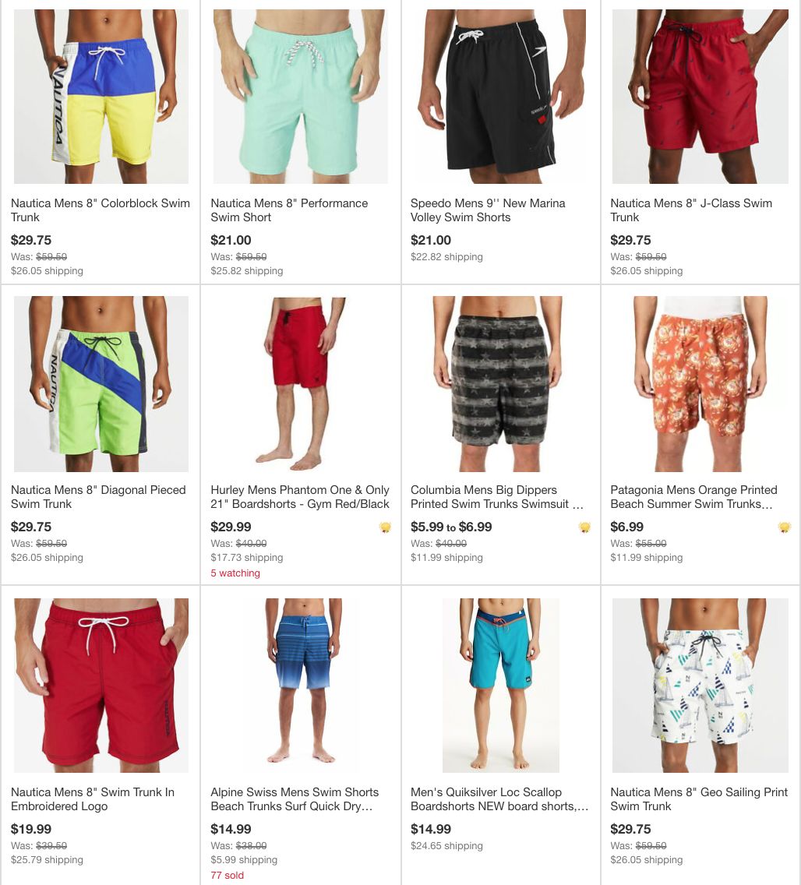Open the Nautica Diagonal Pieced trunk image
This screenshot has height=885, width=801.
101,384
